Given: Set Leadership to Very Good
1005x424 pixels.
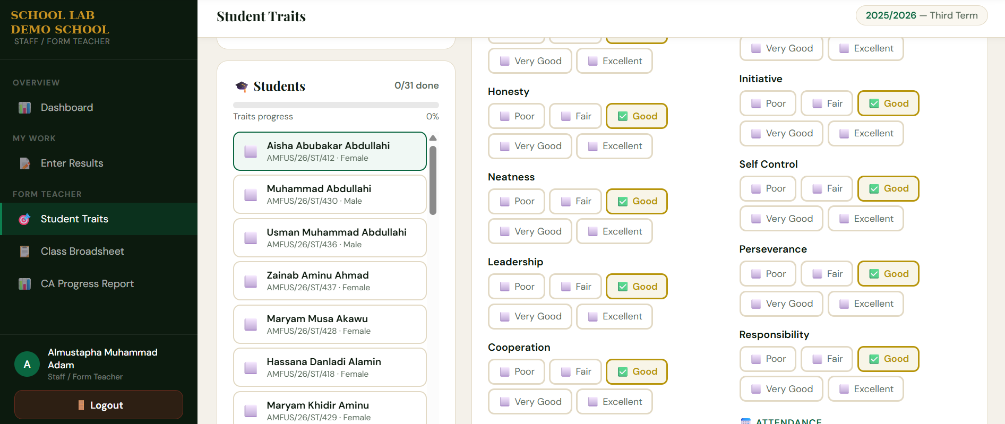Looking at the screenshot, I should coord(530,316).
